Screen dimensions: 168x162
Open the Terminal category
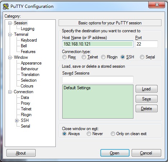[x=21, y=34]
